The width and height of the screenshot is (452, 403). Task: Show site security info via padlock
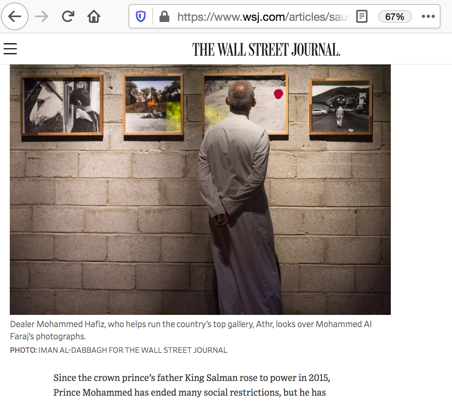(x=164, y=16)
